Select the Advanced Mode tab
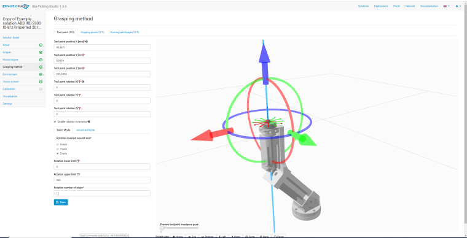This screenshot has height=238, width=467. tap(85, 130)
